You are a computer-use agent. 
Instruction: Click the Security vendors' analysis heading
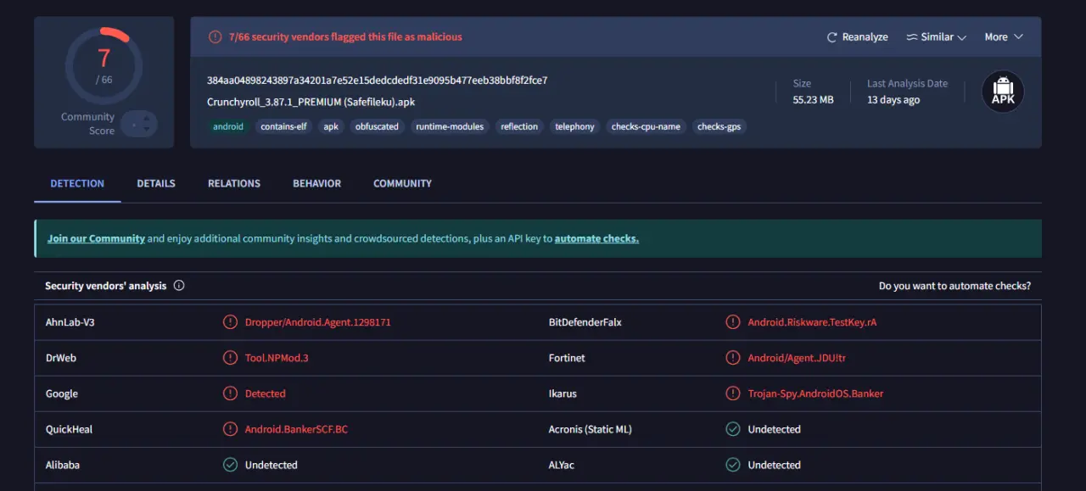[106, 286]
